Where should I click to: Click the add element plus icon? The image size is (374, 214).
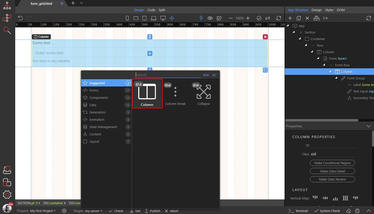(x=290, y=18)
